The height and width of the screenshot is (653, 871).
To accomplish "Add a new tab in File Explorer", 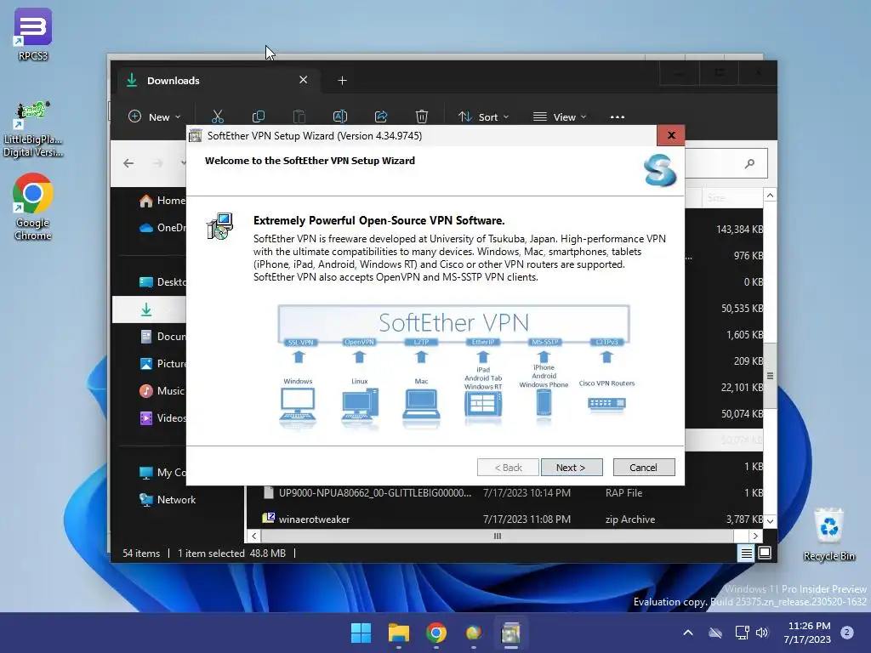I will [x=342, y=81].
